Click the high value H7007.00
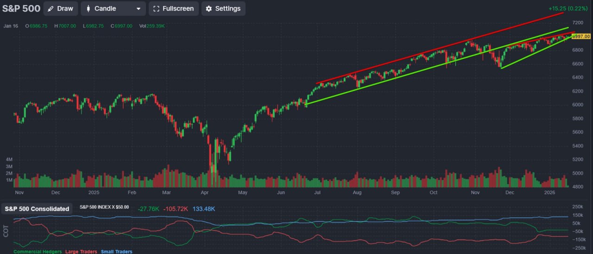The height and width of the screenshot is (254, 593). click(65, 26)
